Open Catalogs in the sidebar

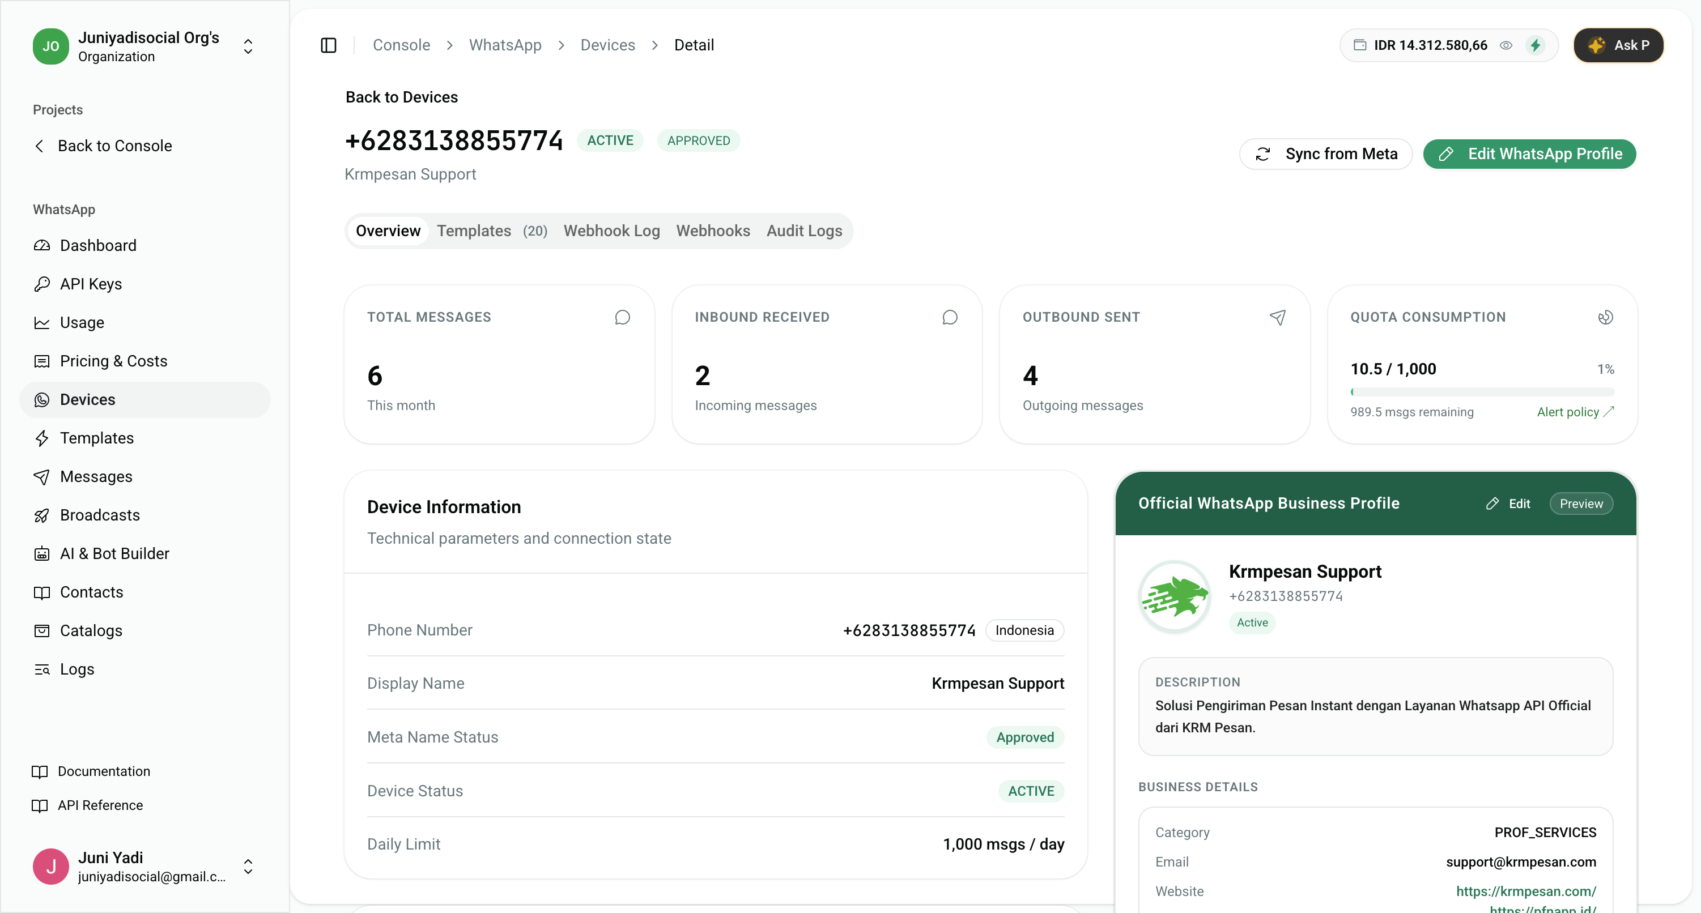tap(144, 630)
